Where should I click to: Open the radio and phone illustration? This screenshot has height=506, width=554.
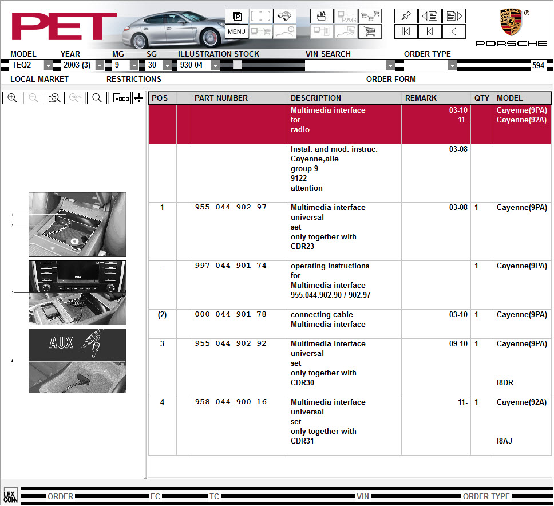pyautogui.click(x=77, y=292)
